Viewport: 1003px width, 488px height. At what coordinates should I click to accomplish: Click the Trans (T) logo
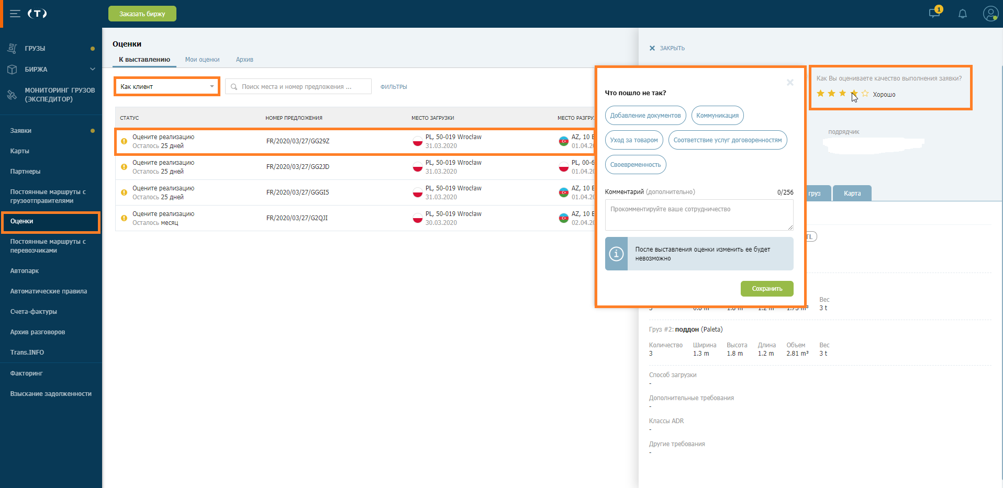pos(37,14)
